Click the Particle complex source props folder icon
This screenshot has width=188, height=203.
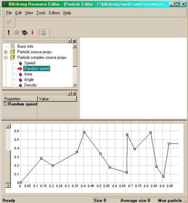point(13,58)
